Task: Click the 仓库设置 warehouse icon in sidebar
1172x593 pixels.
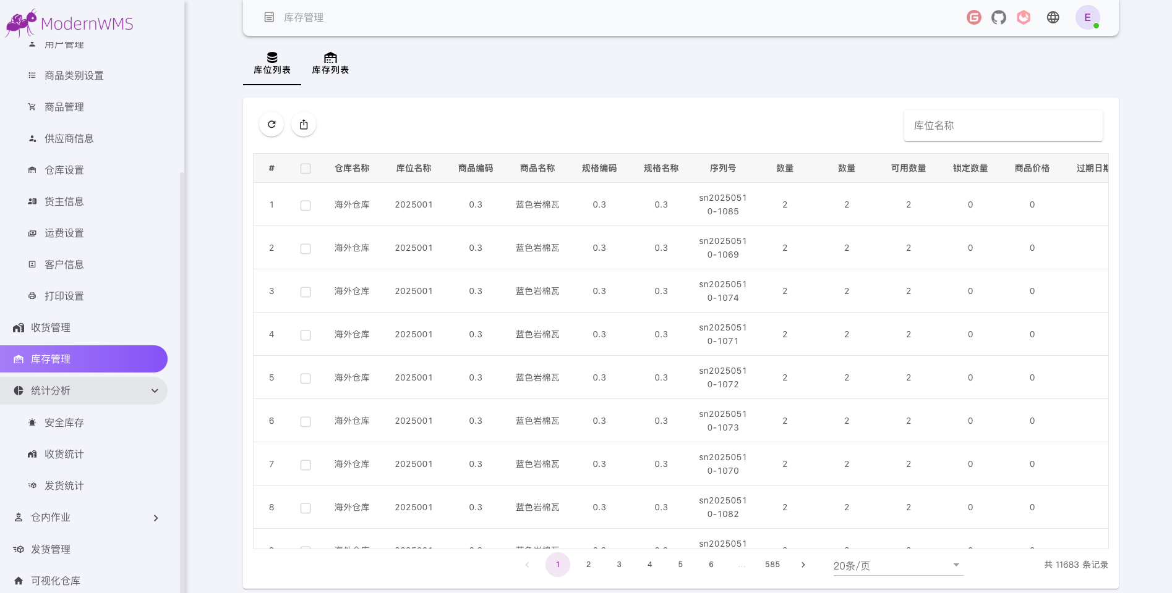Action: pos(32,169)
